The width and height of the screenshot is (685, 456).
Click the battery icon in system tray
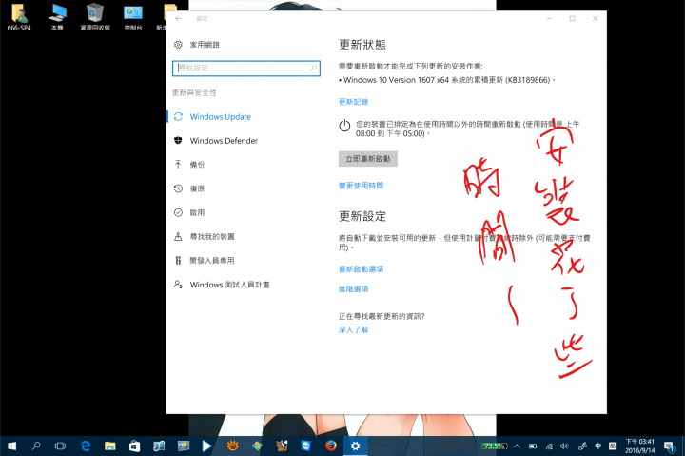coord(533,446)
